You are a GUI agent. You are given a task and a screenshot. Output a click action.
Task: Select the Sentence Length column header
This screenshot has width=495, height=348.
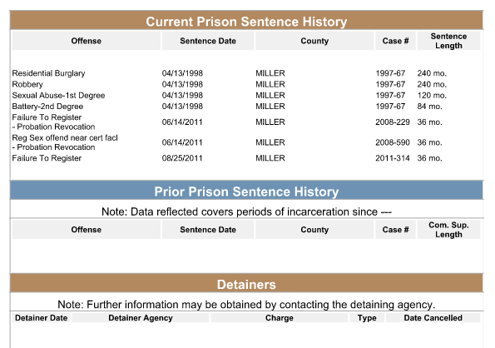pos(448,41)
